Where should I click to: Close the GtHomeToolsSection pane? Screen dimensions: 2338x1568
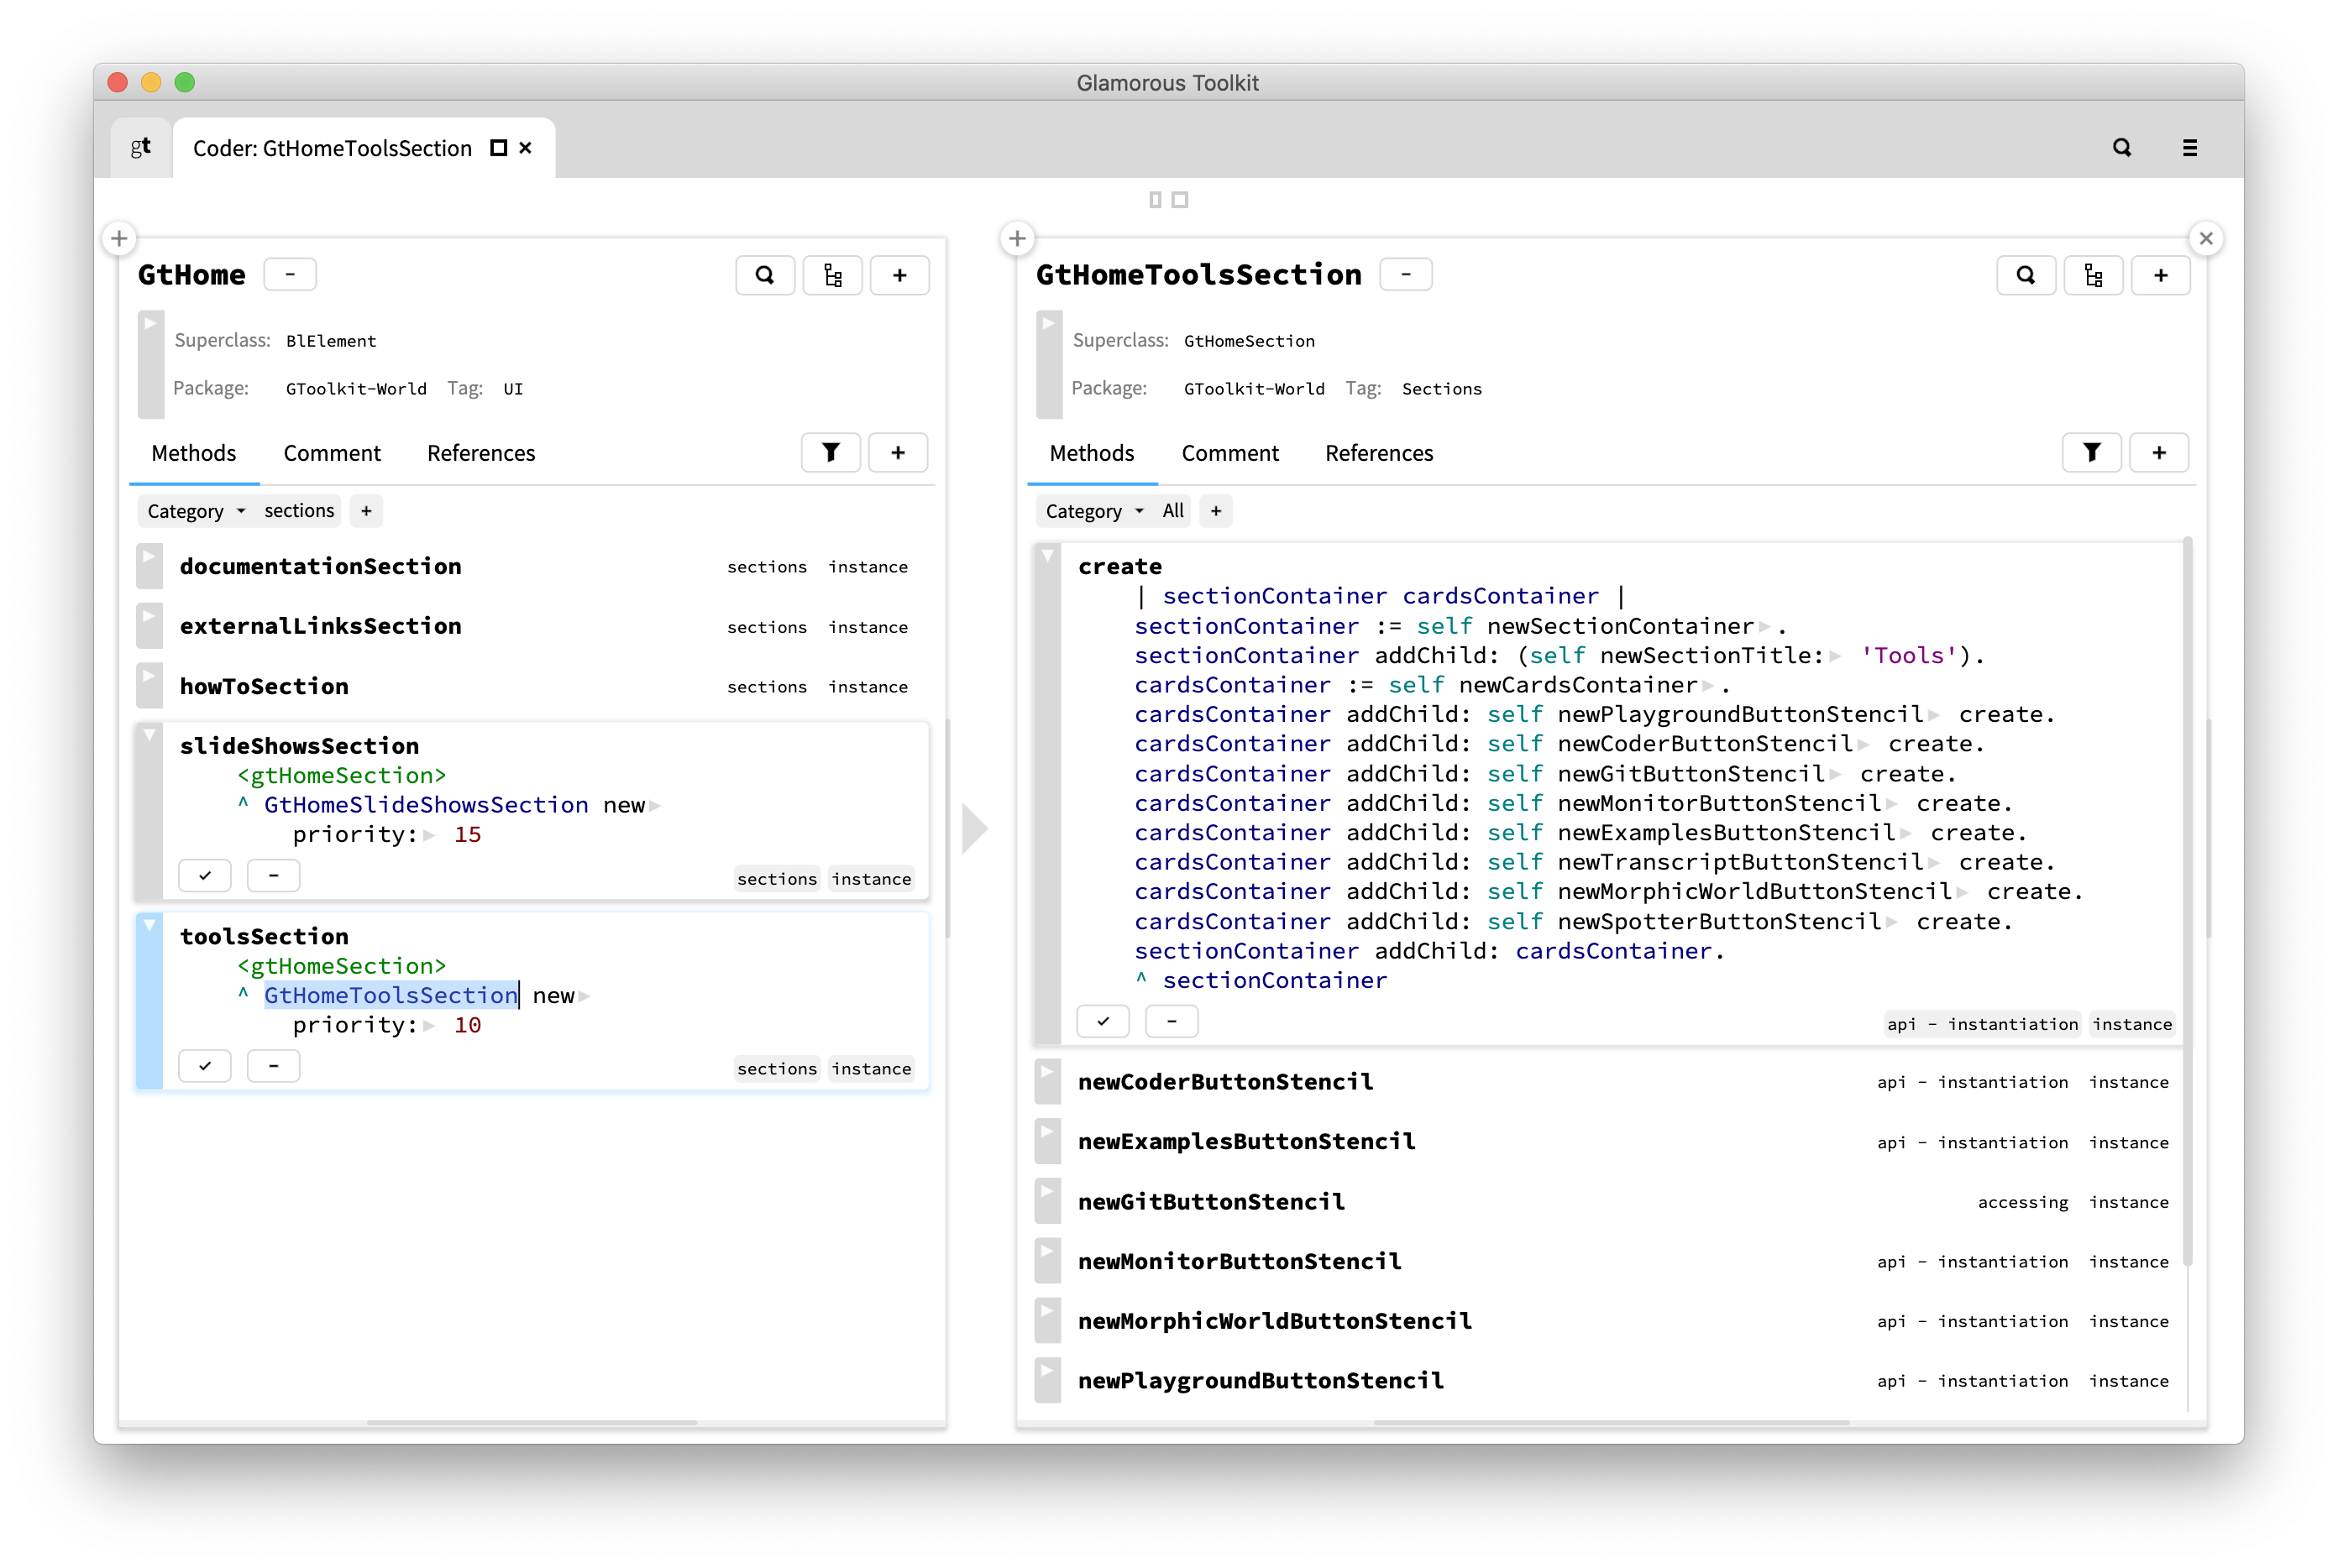coord(2206,238)
